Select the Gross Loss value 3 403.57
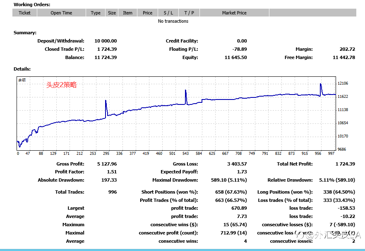 coord(237,164)
